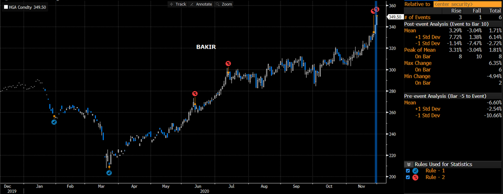503x194 pixels.
Task: Click the Peak of Mean row label
Action: pos(420,50)
